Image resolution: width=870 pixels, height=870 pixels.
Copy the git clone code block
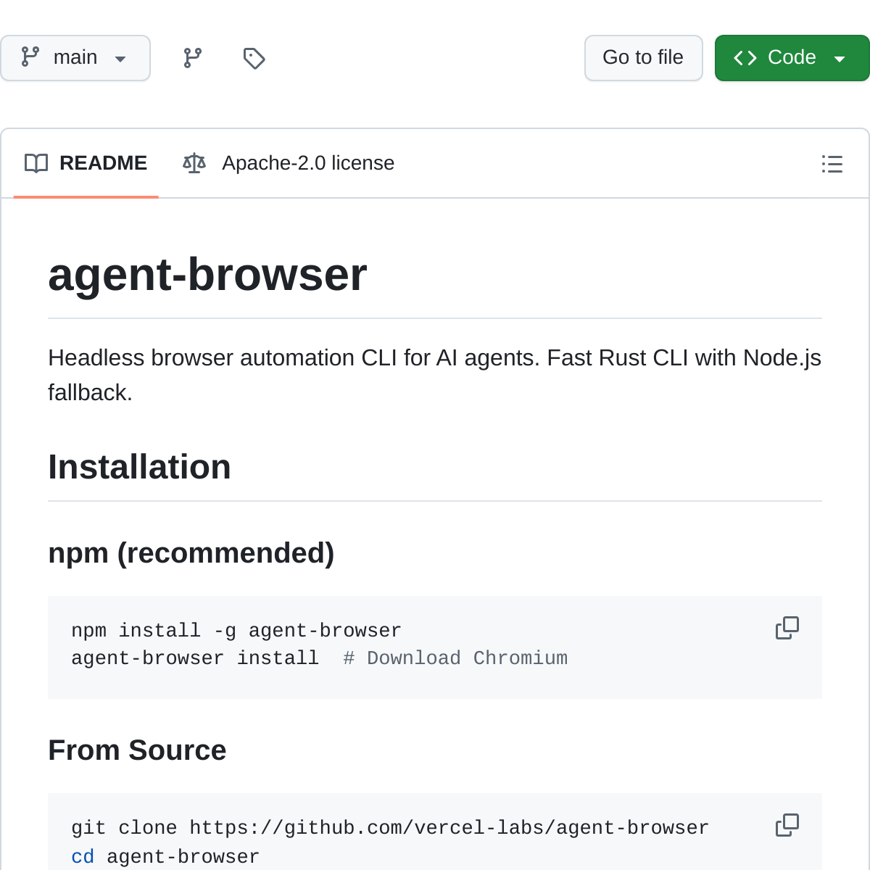[787, 825]
